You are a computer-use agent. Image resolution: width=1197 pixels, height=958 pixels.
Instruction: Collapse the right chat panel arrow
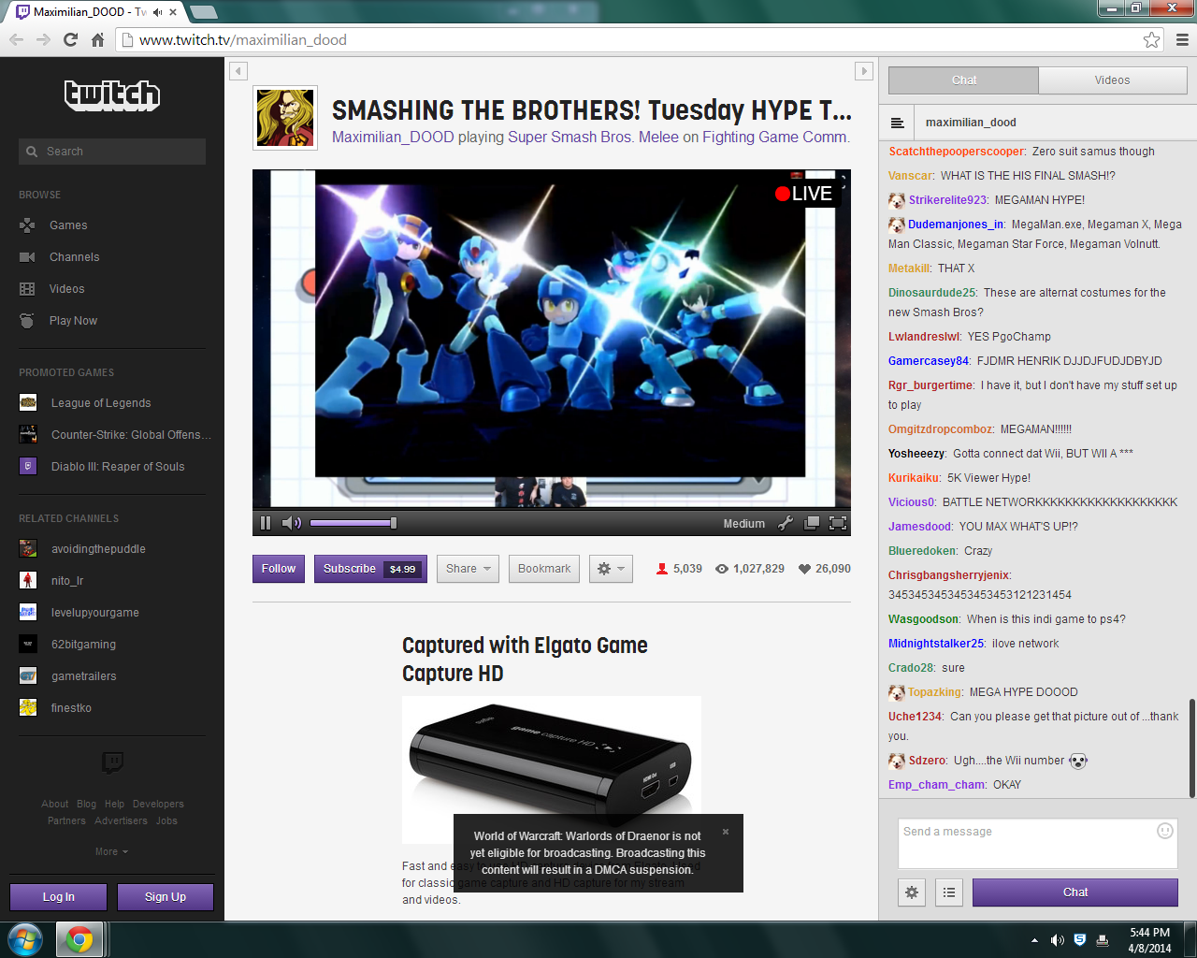(864, 71)
